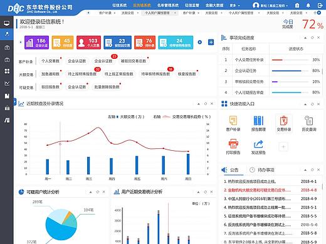The height and width of the screenshot is (244, 326).
Task: Open 金融大数据 in top navigation
Action: (214, 5)
